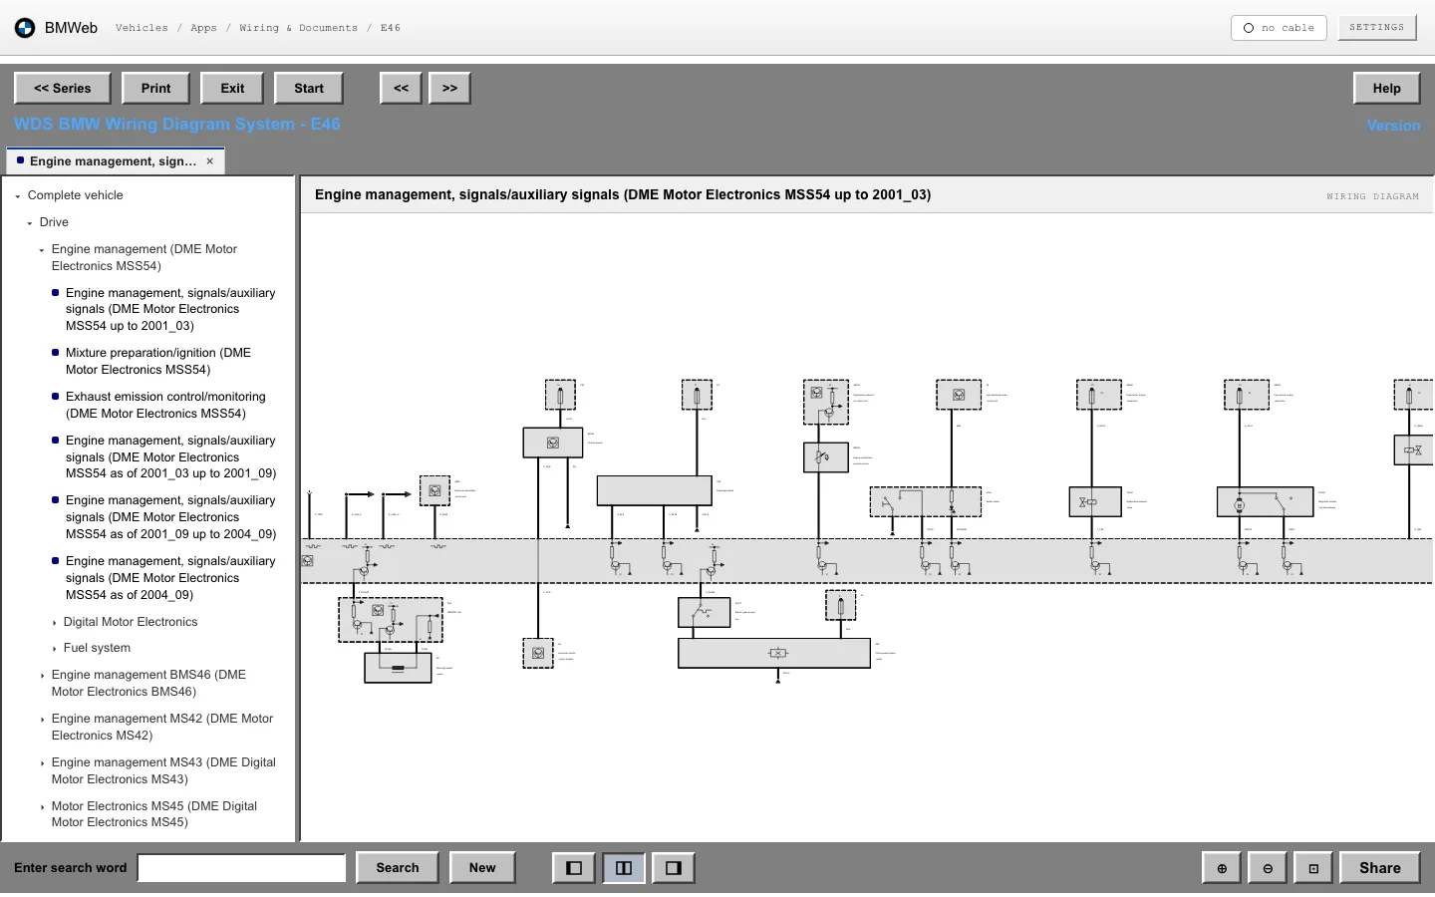Fit diagram to window icon
This screenshot has width=1435, height=897.
click(1313, 868)
